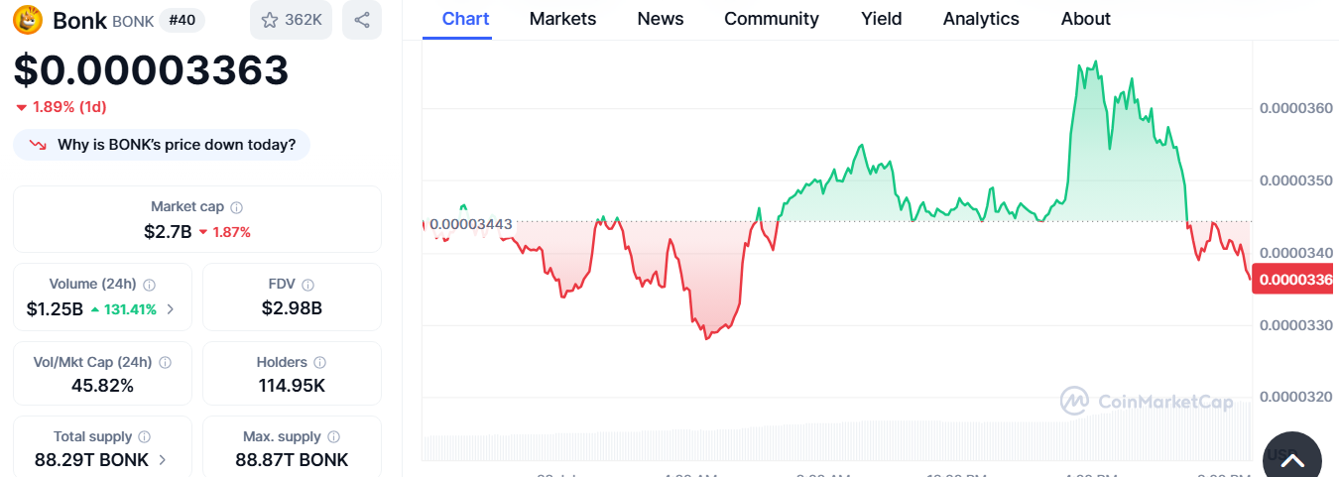Click the share icon button
This screenshot has width=1339, height=477.
pos(362,20)
